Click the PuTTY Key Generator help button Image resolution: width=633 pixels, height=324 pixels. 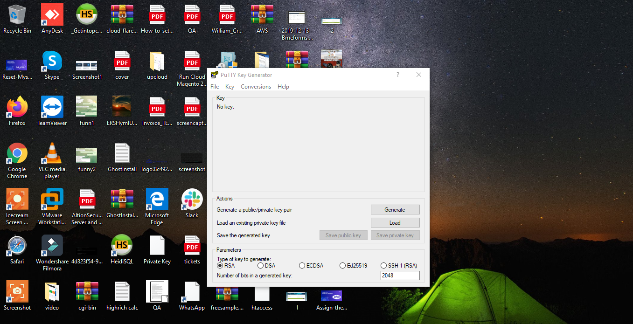[x=397, y=75]
